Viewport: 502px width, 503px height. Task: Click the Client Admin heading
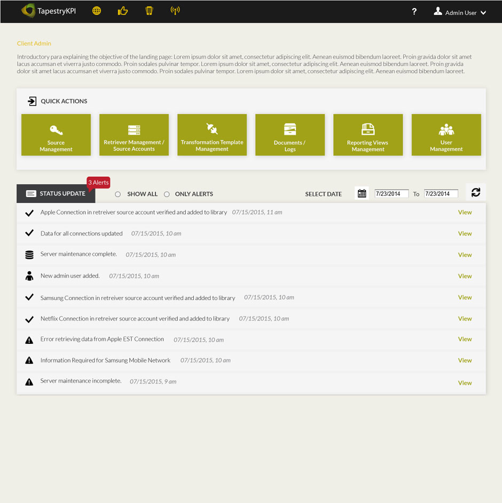[x=34, y=43]
